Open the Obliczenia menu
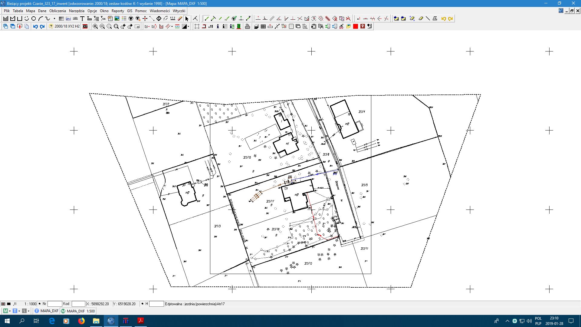581x327 pixels. [x=57, y=11]
